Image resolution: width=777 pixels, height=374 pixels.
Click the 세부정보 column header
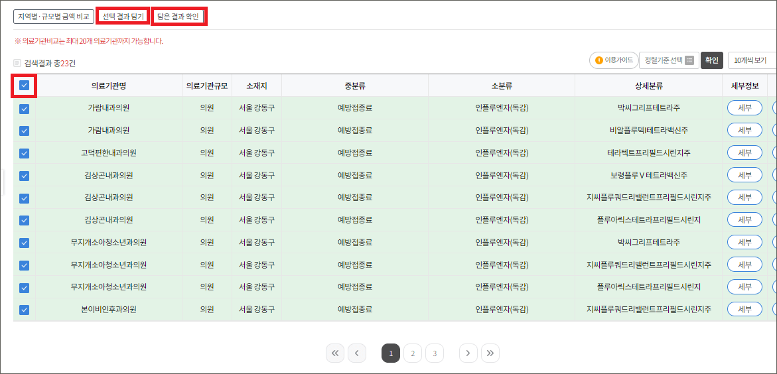[744, 86]
